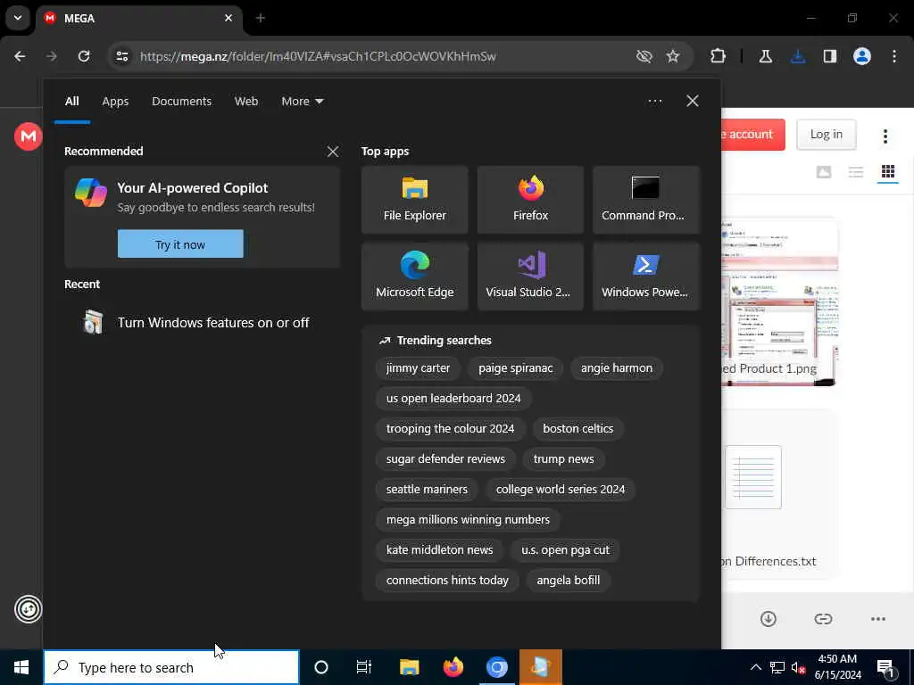Click the muted speaker tray icon

(798, 667)
